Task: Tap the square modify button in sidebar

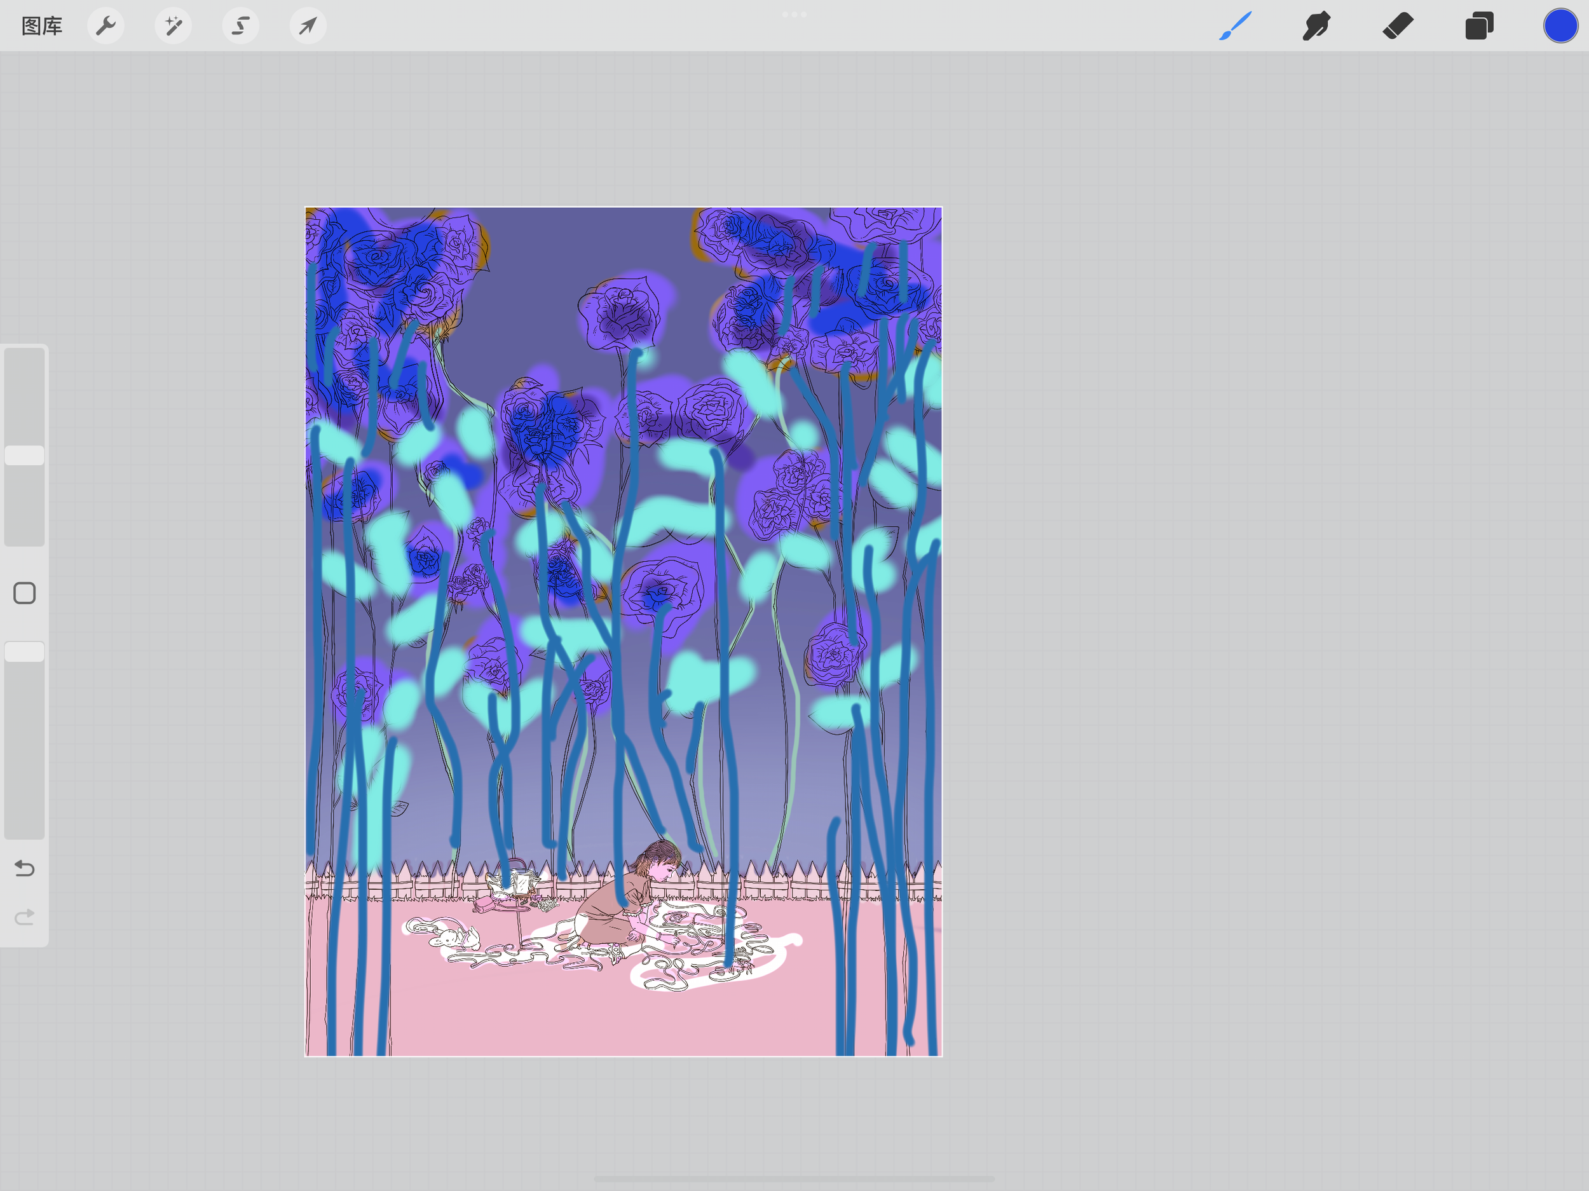Action: pyautogui.click(x=24, y=594)
